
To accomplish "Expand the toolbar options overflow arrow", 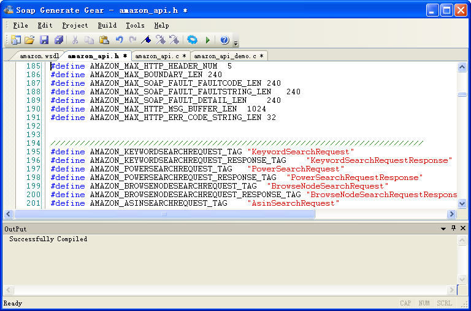I will click(236, 43).
